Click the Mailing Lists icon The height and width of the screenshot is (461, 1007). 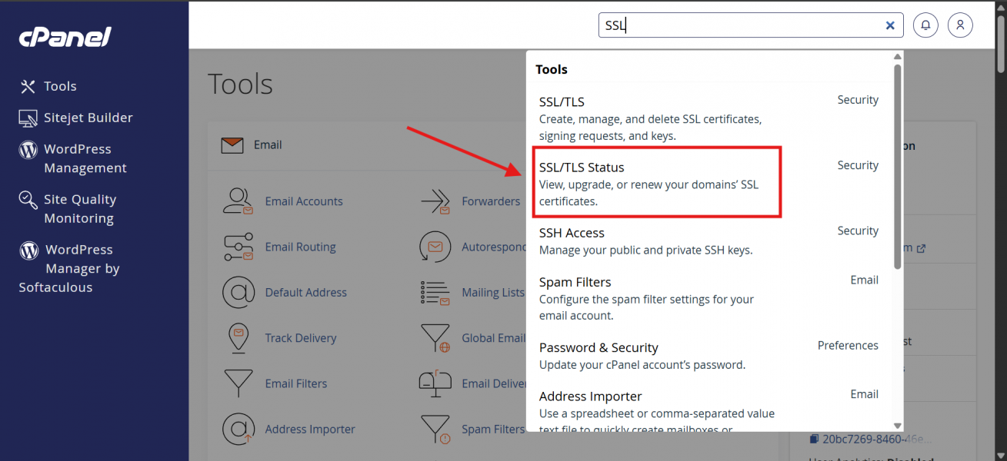pos(435,292)
